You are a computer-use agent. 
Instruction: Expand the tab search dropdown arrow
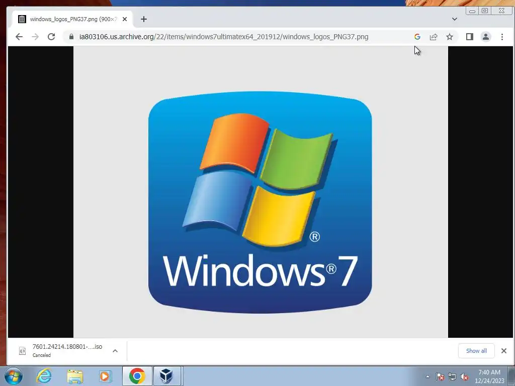(x=455, y=19)
